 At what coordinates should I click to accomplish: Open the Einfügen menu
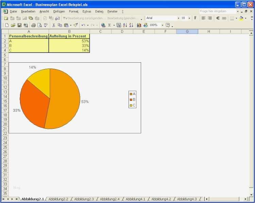click(x=59, y=11)
